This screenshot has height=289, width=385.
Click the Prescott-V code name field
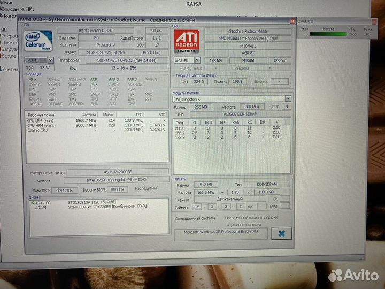[106, 45]
